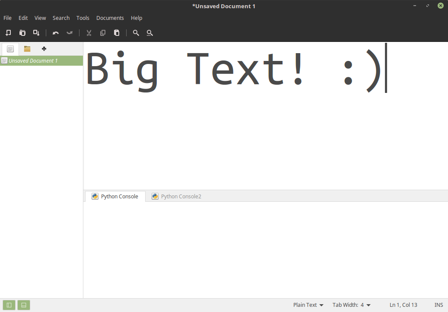448x312 pixels.
Task: Open Find and Replace toolbar icon
Action: (x=150, y=33)
